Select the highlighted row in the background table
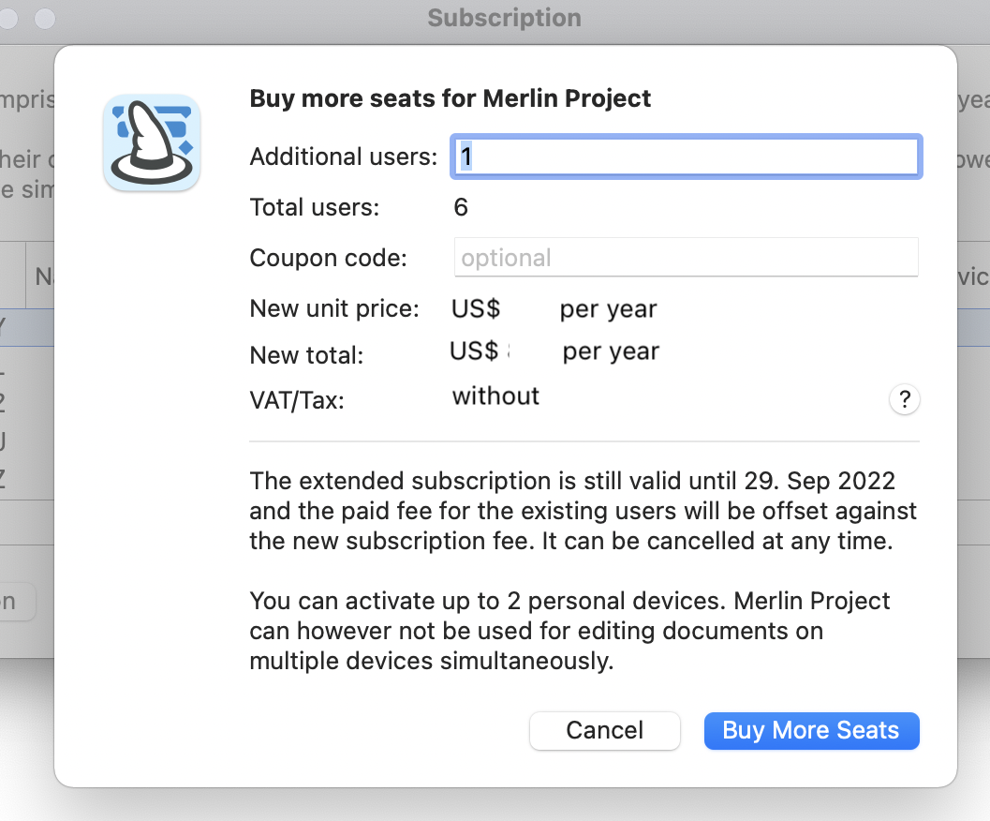Viewport: 990px width, 821px height. pyautogui.click(x=28, y=327)
